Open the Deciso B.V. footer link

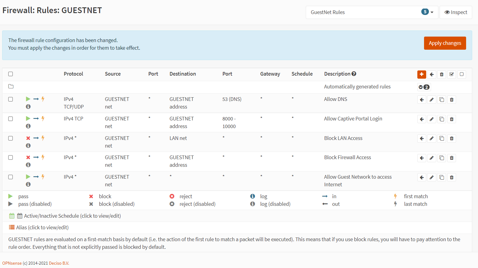click(59, 263)
